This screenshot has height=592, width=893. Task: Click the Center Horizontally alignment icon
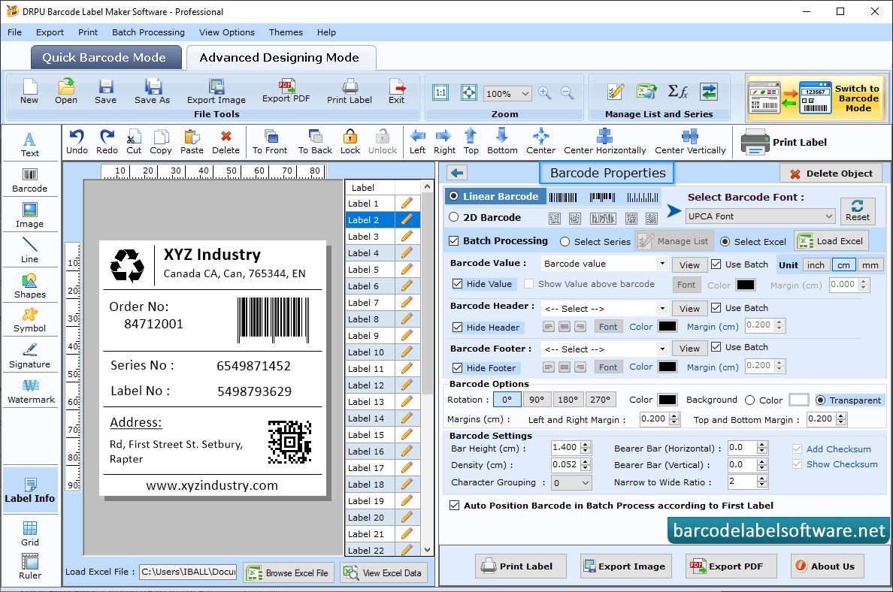pyautogui.click(x=605, y=142)
